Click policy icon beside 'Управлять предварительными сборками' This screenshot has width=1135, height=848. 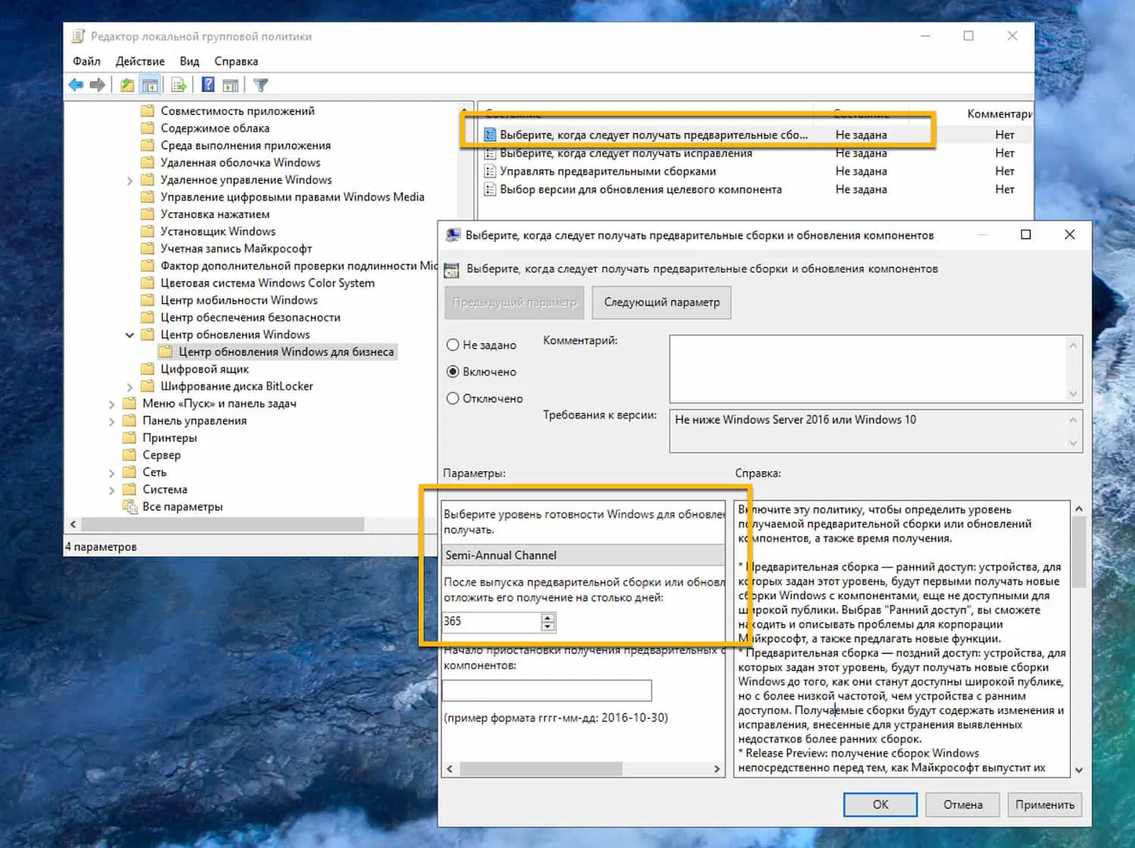[x=490, y=172]
